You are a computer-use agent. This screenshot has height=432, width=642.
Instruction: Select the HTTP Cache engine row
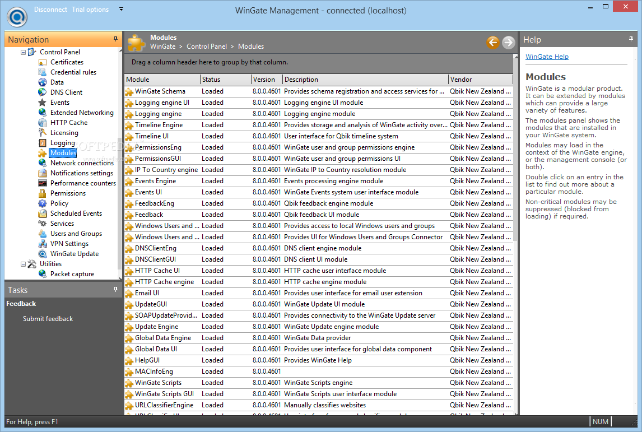[319, 282]
